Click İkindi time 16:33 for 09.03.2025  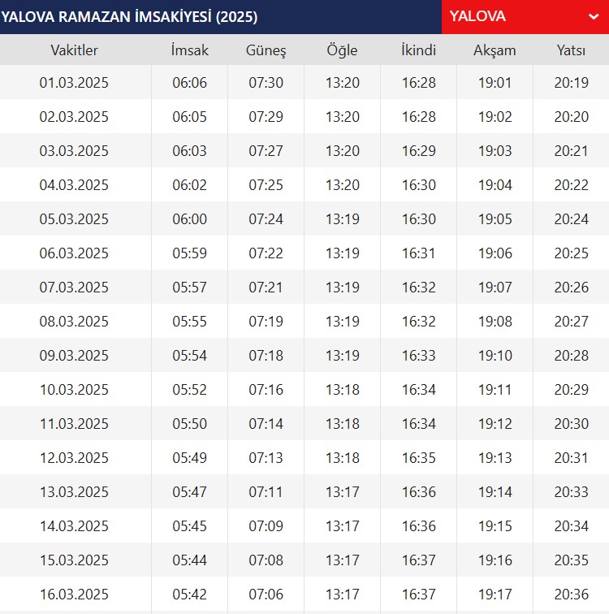coord(418,355)
